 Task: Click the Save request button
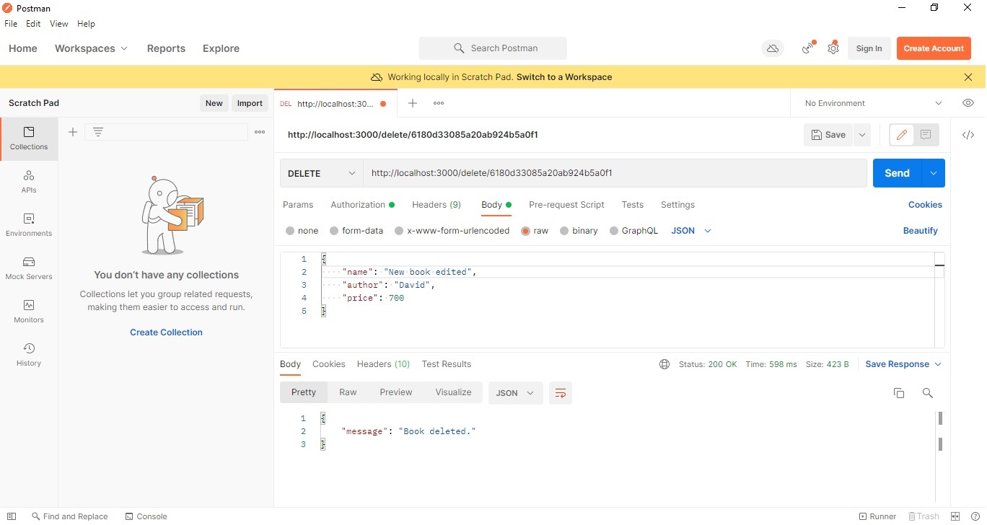[828, 135]
